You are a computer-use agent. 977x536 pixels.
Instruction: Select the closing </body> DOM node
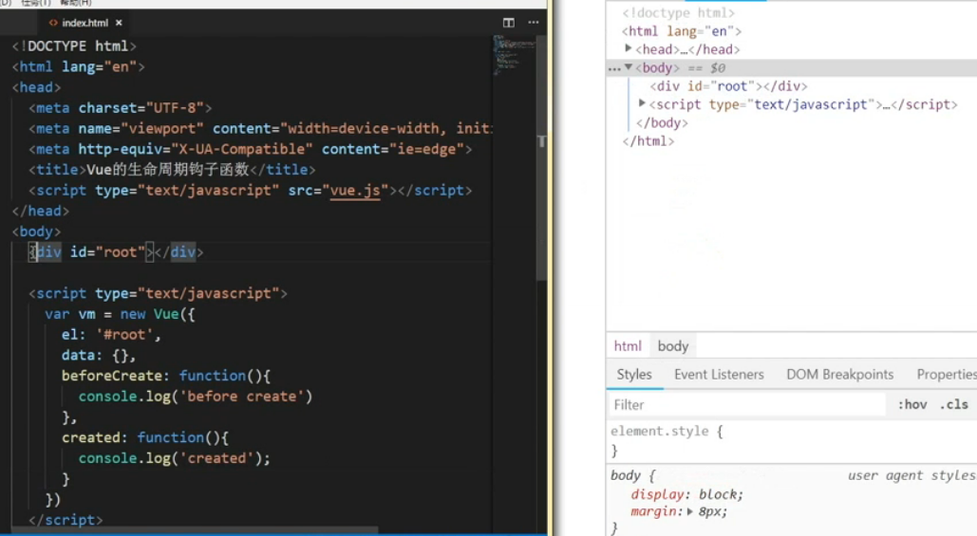click(662, 122)
